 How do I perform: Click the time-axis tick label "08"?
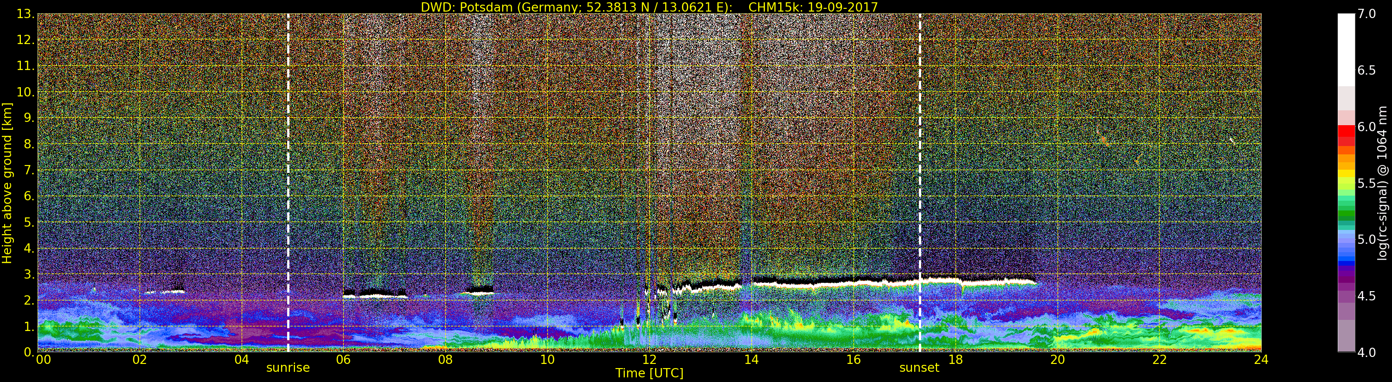click(x=445, y=359)
